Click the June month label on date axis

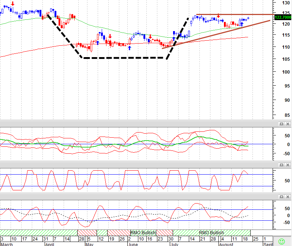pos(133,244)
